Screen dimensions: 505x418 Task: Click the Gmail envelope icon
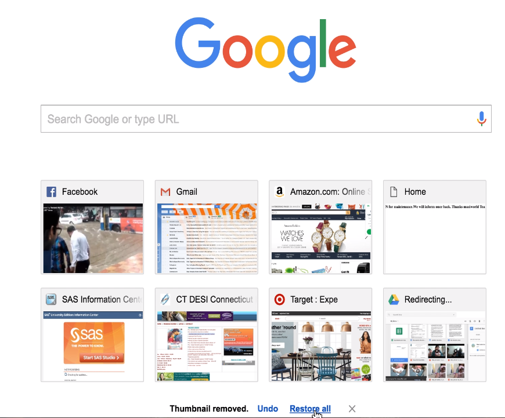tap(165, 192)
